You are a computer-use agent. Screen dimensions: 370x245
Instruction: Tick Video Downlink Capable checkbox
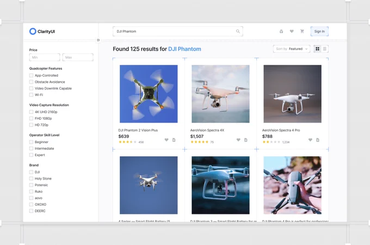pyautogui.click(x=31, y=88)
